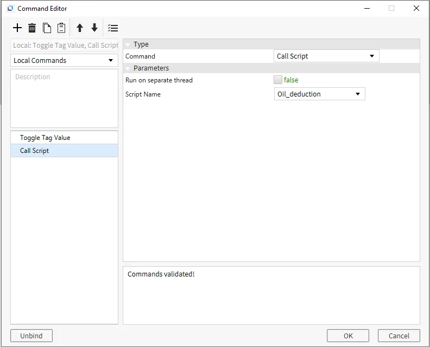The image size is (430, 347).
Task: Click the copy command icon
Action: point(47,28)
